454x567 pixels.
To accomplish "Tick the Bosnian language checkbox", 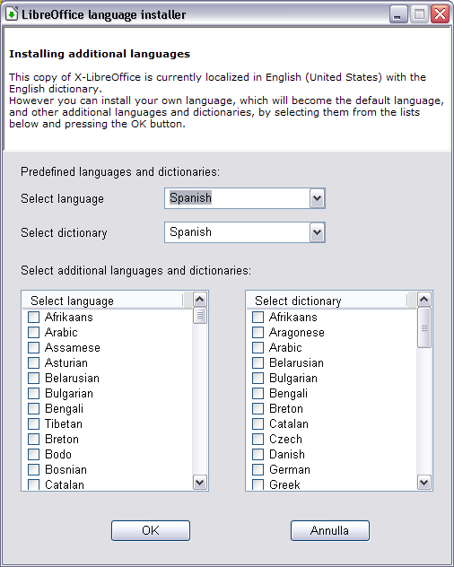I will (x=33, y=469).
